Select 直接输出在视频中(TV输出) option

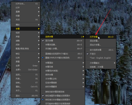(x=63, y=54)
